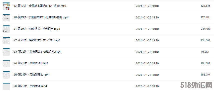This screenshot has width=214, height=91.
Task: Click file name 23-第22讲 监察把关3-价格运动.mp4
Action: (x=37, y=52)
